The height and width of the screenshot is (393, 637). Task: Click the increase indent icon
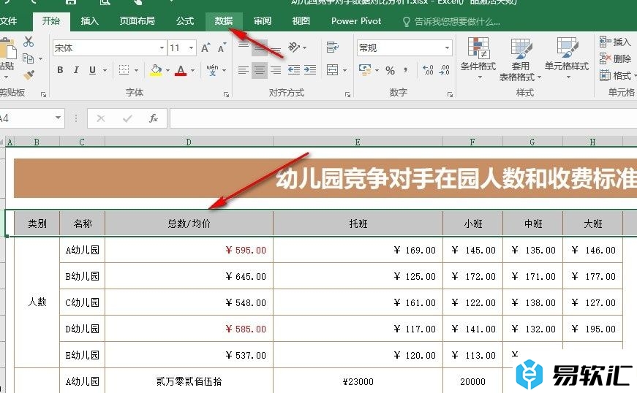(x=310, y=70)
